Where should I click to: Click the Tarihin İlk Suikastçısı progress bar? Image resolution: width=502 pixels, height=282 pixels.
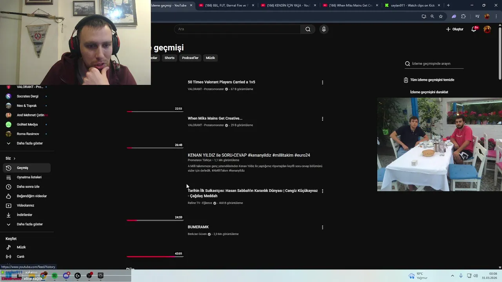pos(155,220)
